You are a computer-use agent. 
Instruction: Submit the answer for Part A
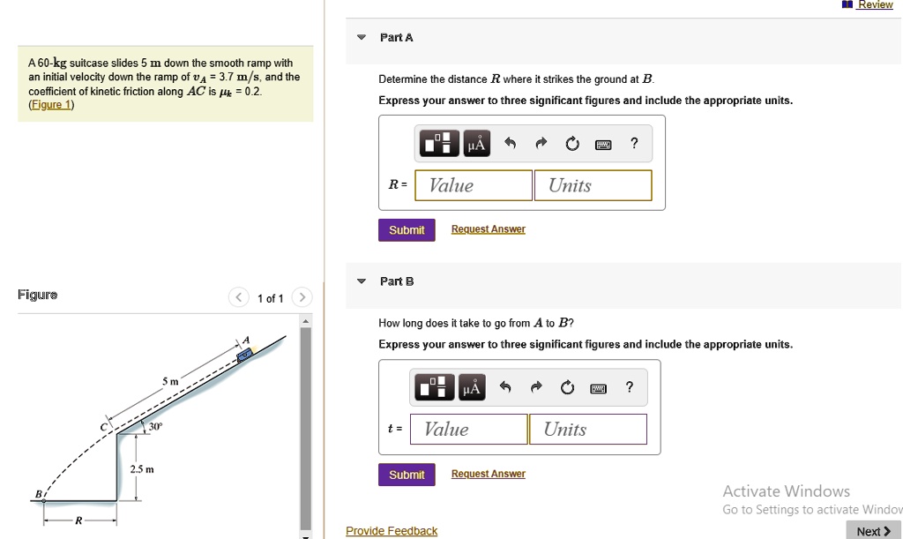407,228
